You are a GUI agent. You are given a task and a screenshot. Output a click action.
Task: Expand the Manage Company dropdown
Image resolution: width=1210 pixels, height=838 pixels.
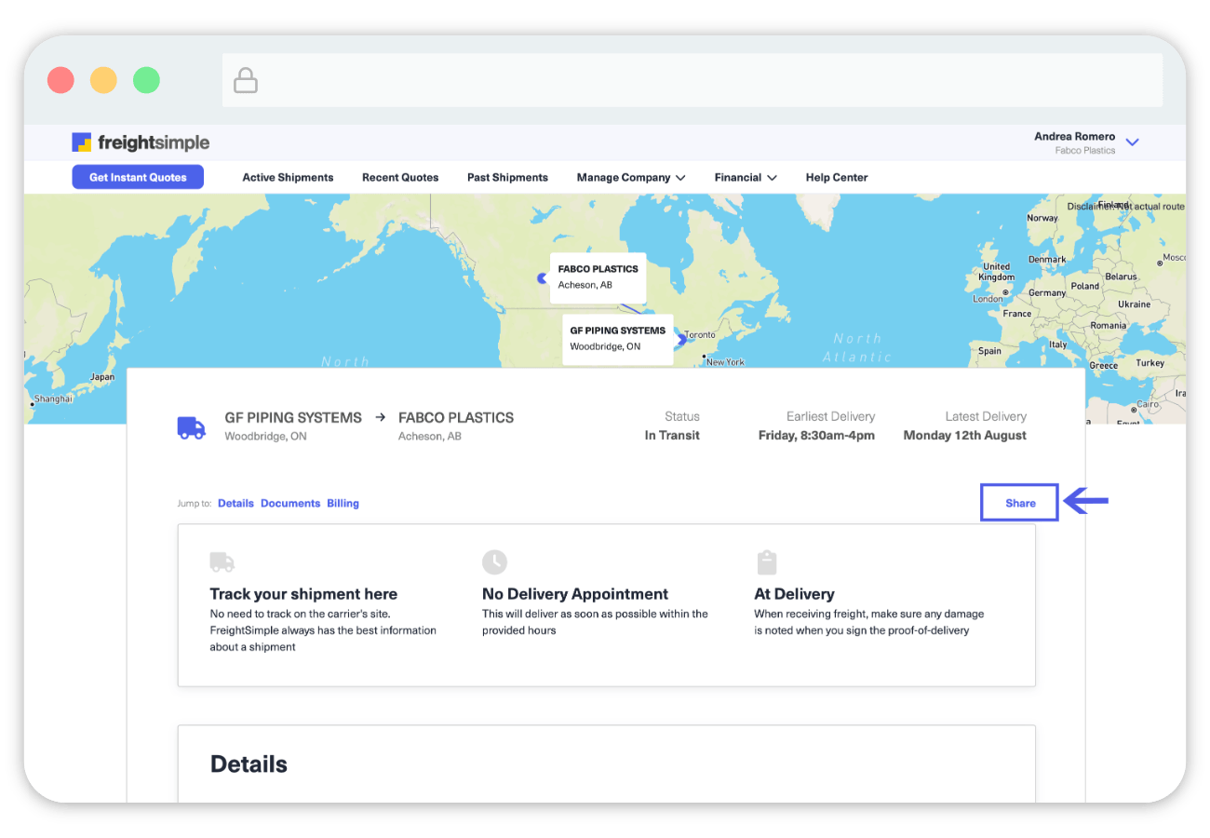pos(631,178)
